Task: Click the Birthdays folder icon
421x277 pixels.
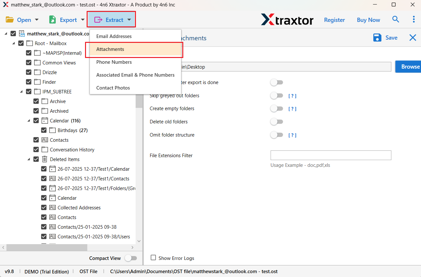Action: pos(53,130)
